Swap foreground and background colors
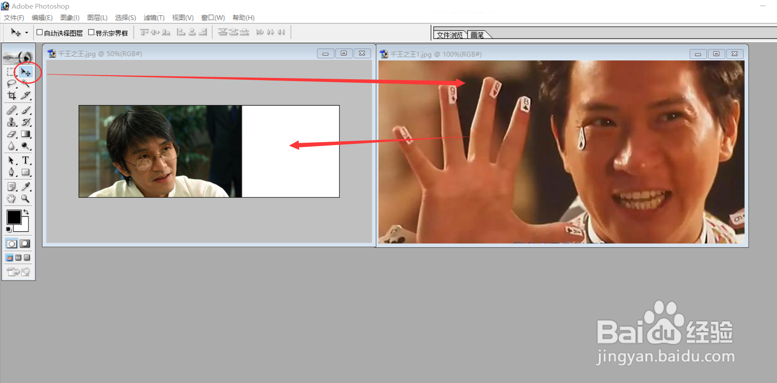Screen dimensions: 777x383 tap(26, 212)
